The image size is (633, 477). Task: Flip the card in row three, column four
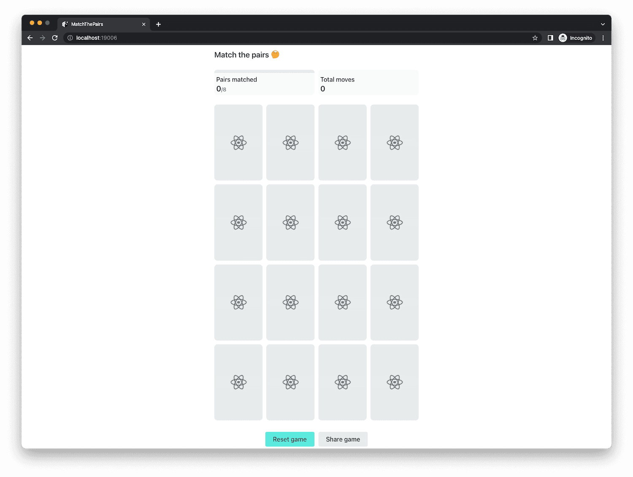(x=395, y=302)
